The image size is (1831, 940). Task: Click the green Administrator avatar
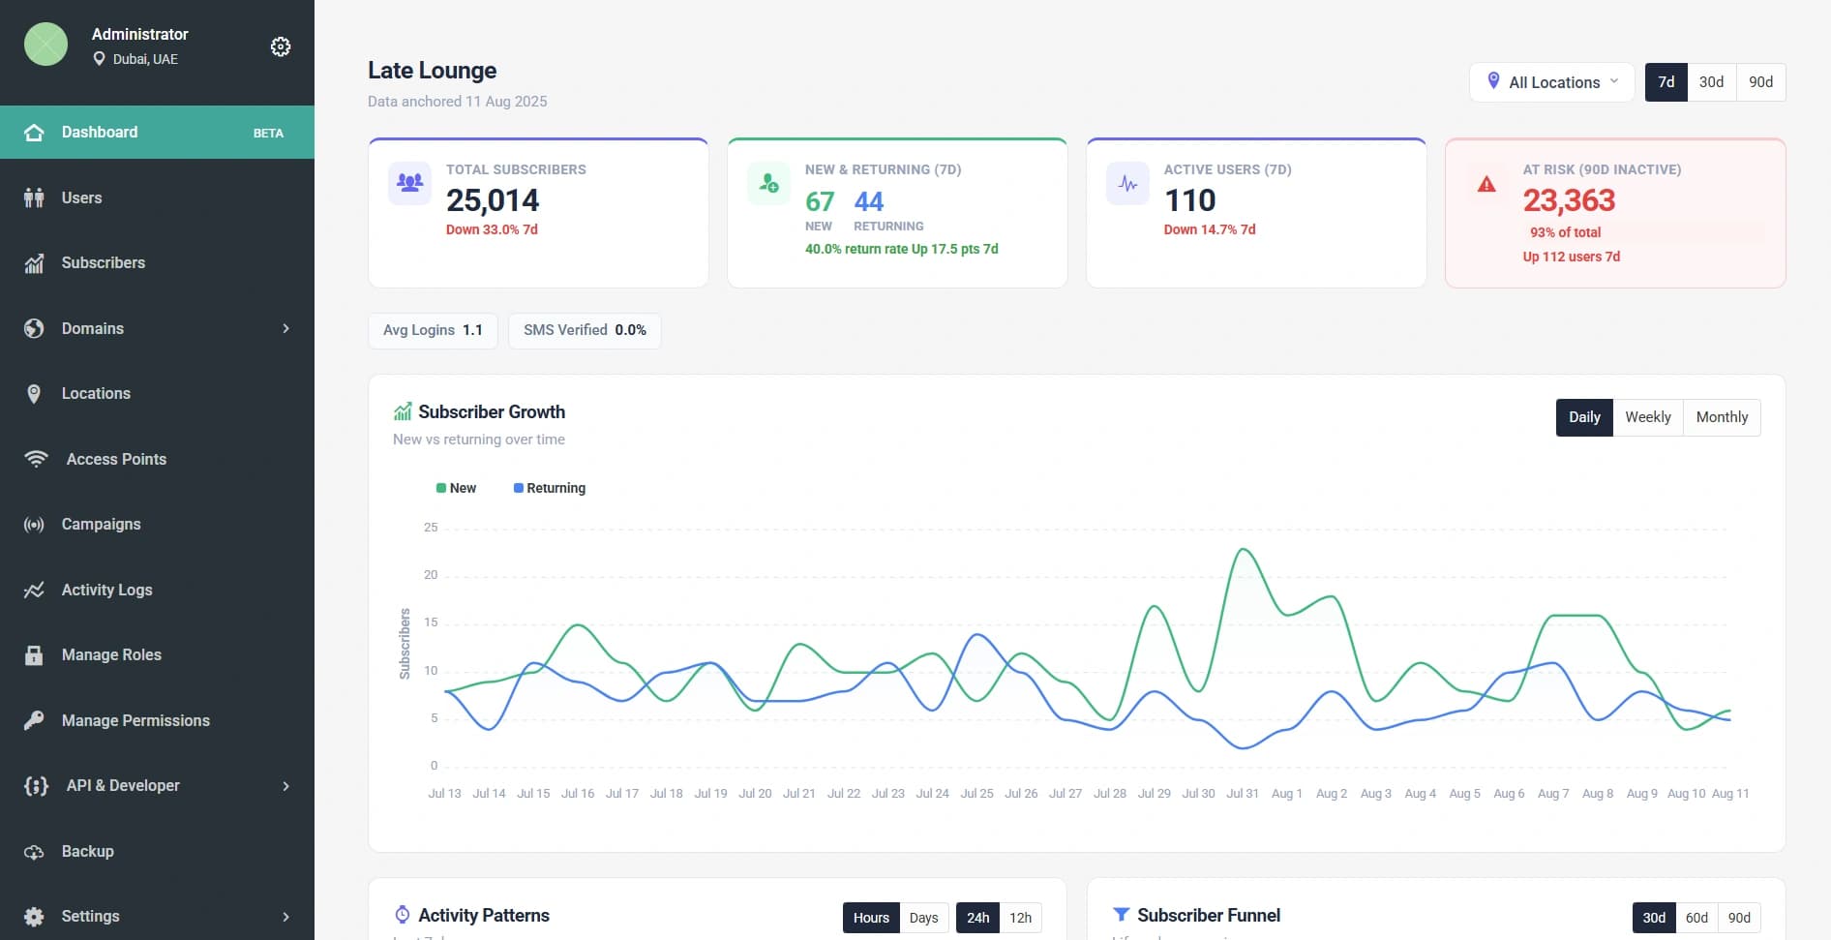pyautogui.click(x=45, y=44)
